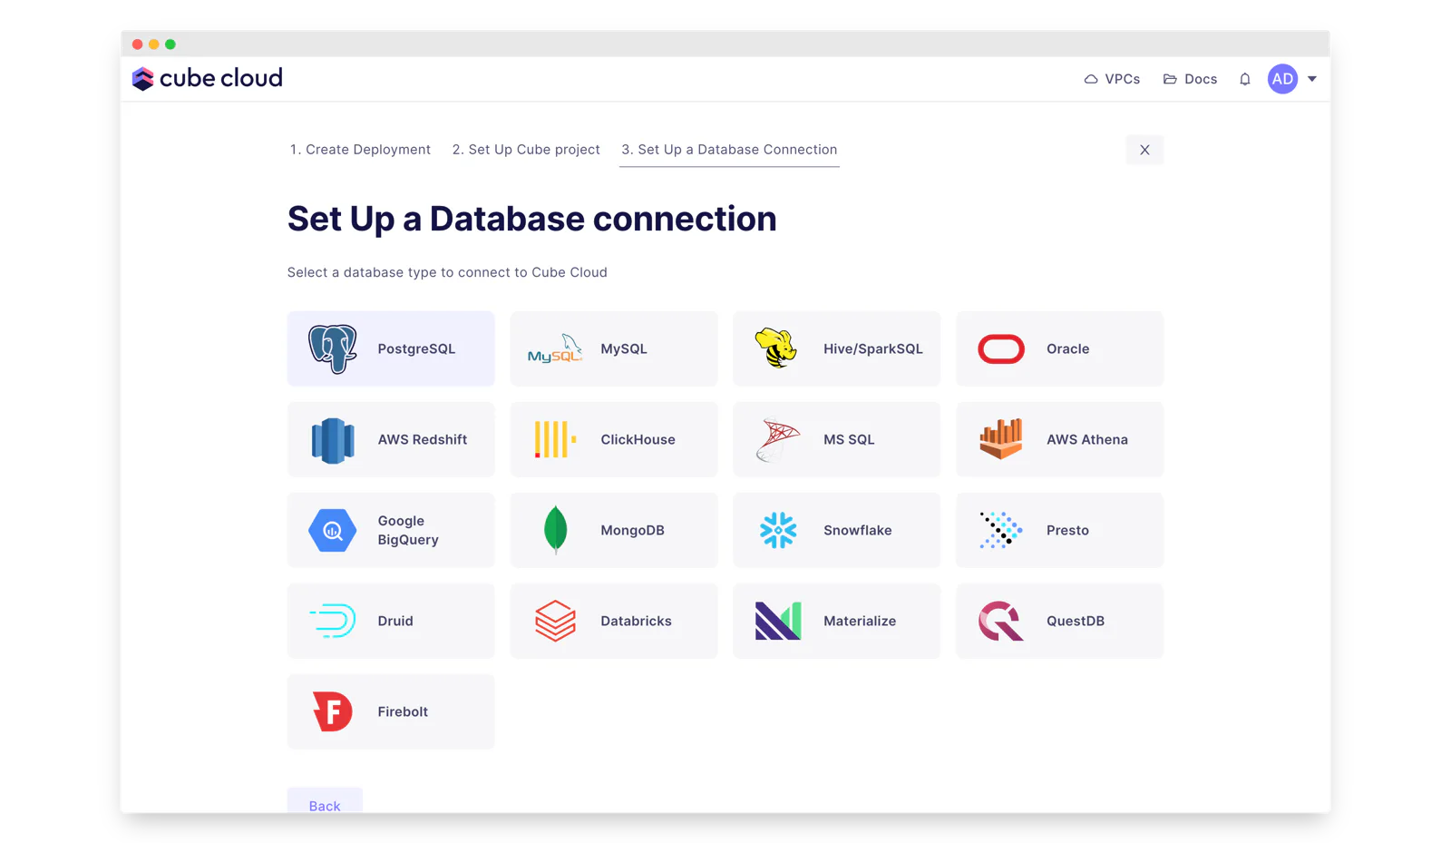This screenshot has height=843, width=1451.
Task: Click the AD user avatar
Action: pyautogui.click(x=1282, y=79)
